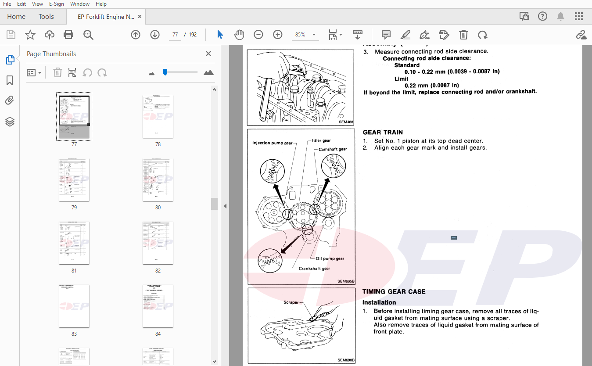Open Layers sidebar icon

(x=10, y=122)
